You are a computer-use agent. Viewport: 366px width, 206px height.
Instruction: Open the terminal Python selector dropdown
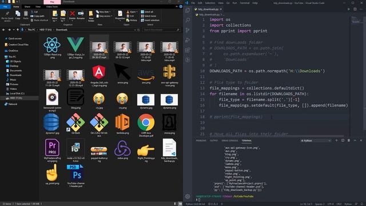click(316, 141)
